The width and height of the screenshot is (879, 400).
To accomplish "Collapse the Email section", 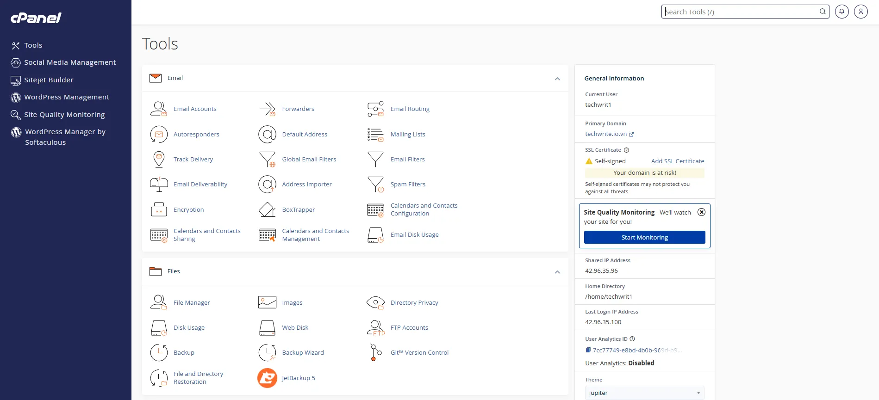I will [x=557, y=79].
